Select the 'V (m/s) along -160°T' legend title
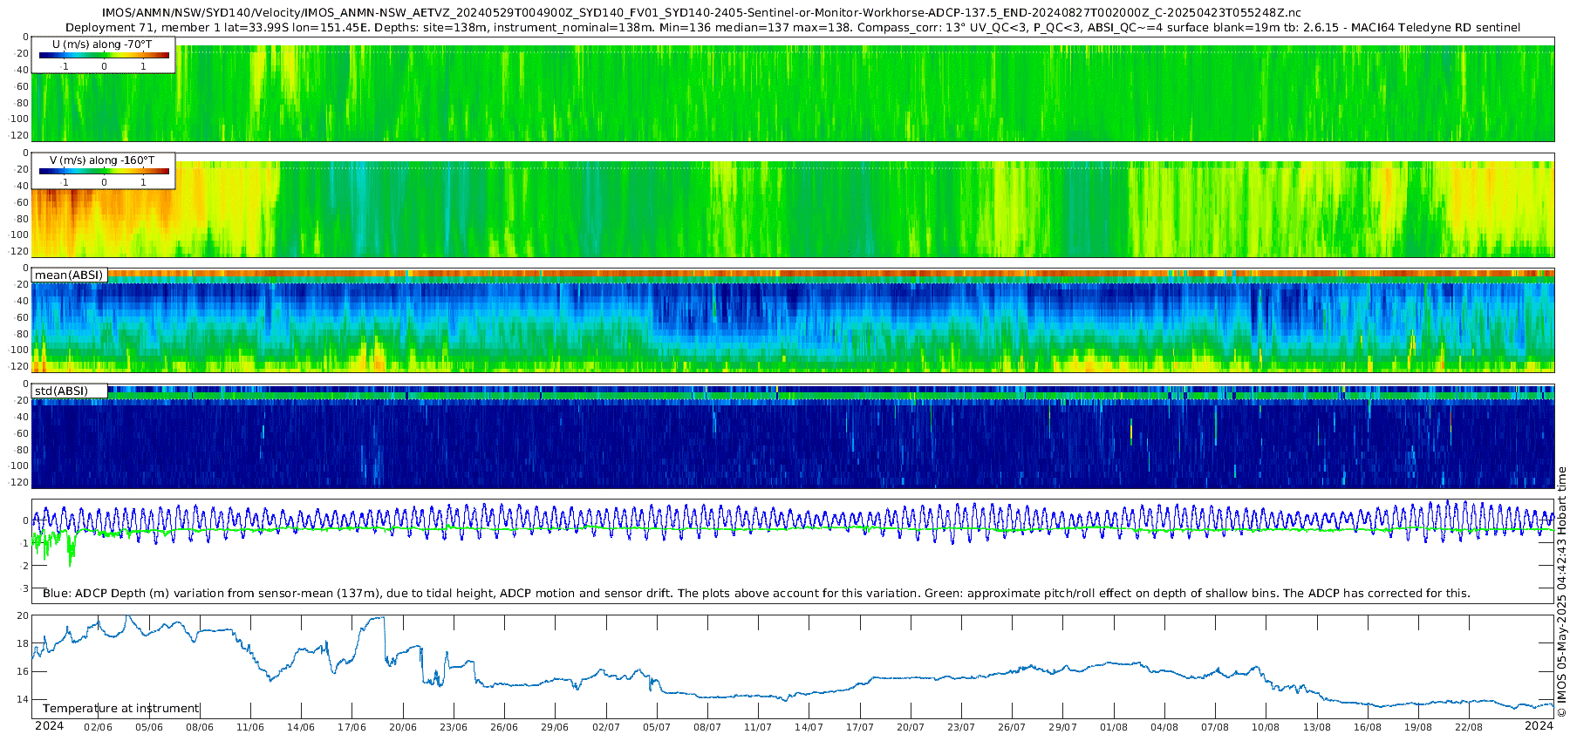1570x741 pixels. 102,160
